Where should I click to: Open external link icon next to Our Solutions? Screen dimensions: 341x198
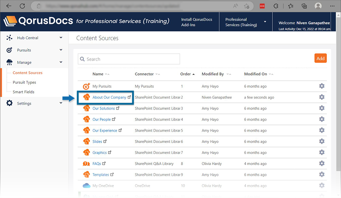(118, 108)
